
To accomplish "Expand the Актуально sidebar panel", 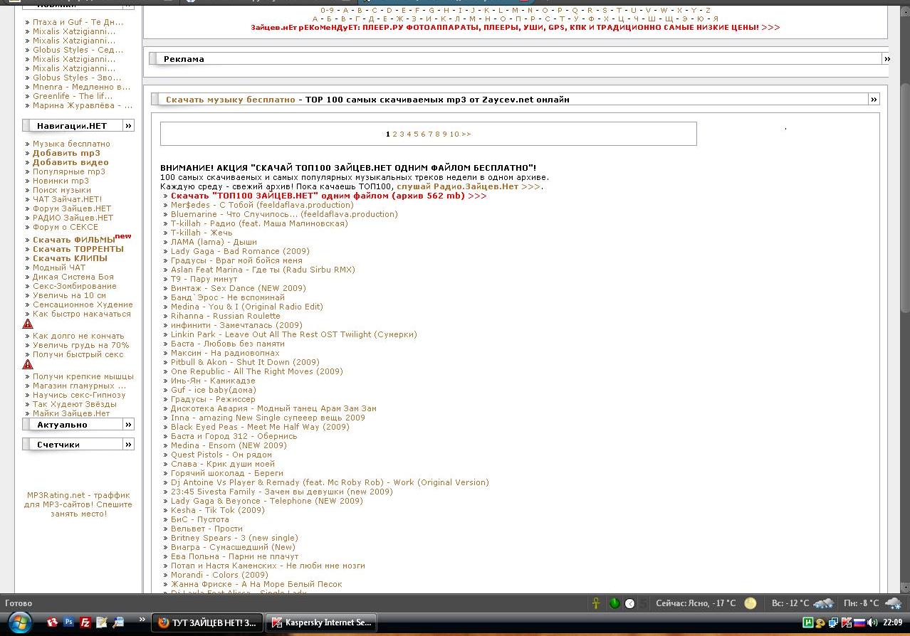I will (128, 425).
